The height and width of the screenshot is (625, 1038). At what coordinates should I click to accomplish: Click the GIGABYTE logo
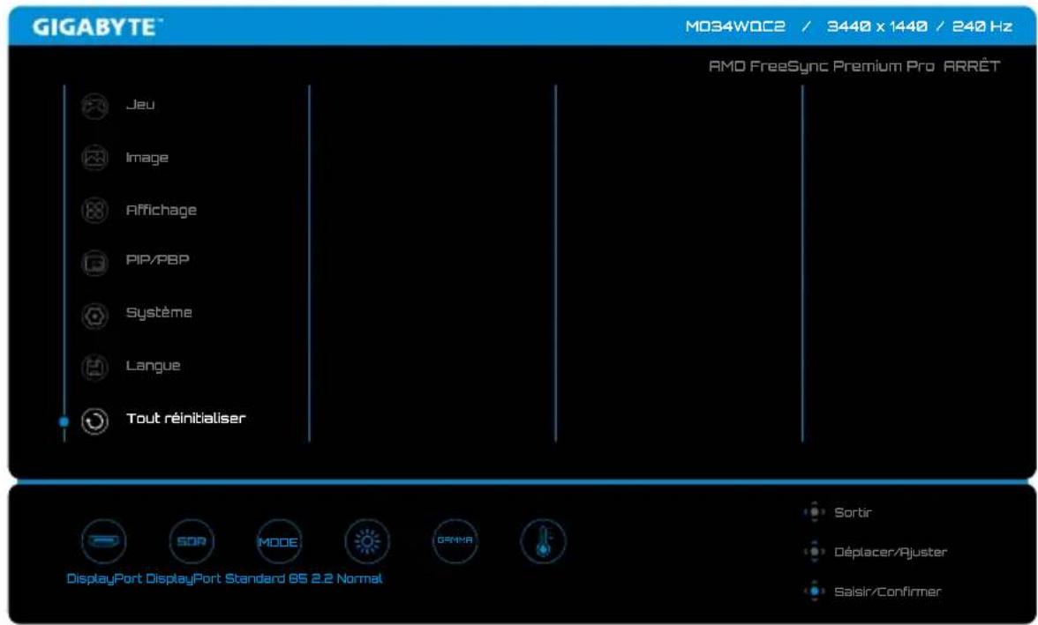pyautogui.click(x=97, y=27)
